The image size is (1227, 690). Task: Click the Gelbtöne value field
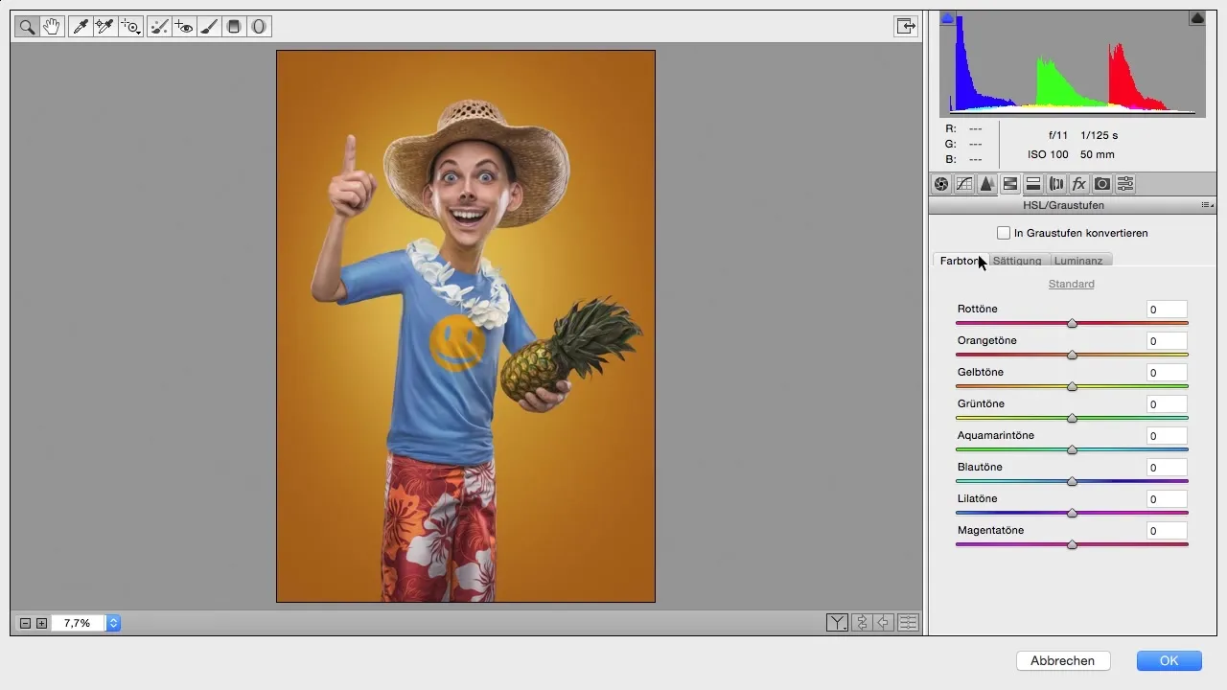coord(1167,373)
